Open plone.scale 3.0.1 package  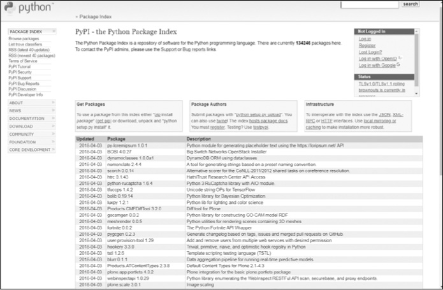124,285
